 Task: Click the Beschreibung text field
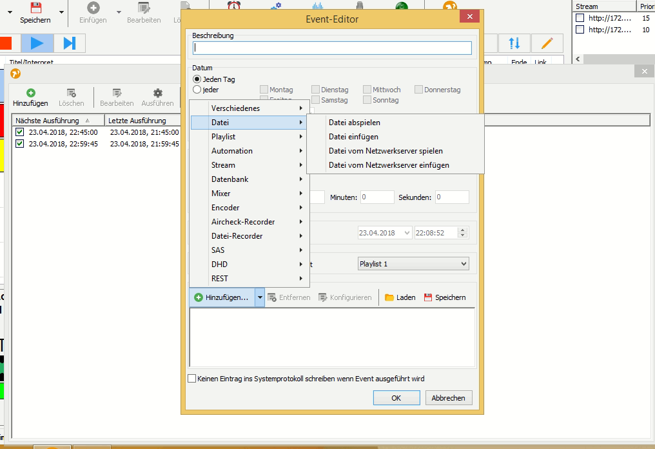tap(332, 48)
